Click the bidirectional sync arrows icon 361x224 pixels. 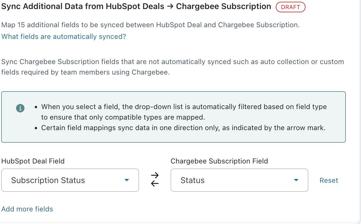point(155,180)
